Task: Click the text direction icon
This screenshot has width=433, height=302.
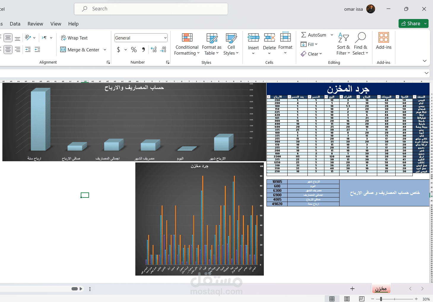Action: pos(44,38)
